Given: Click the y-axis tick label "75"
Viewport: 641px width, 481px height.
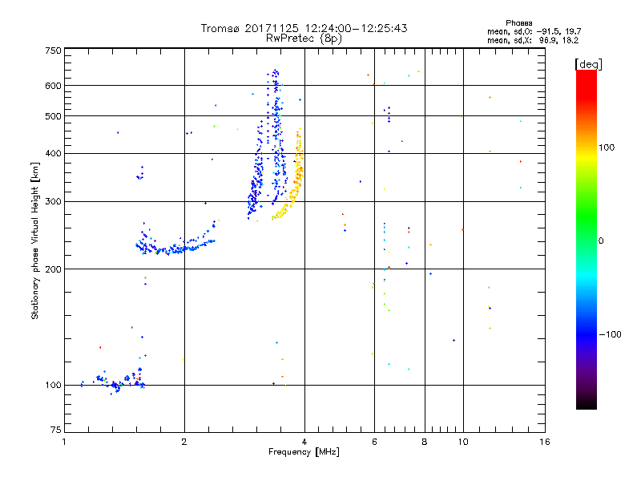Looking at the screenshot, I should (56, 430).
